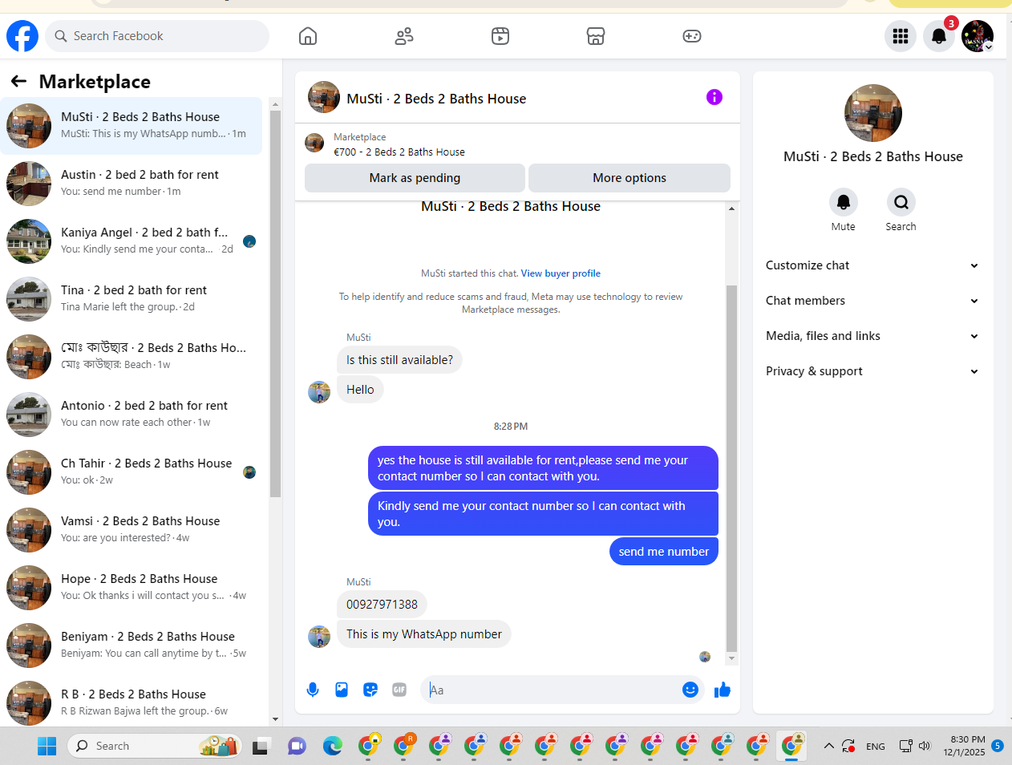This screenshot has height=765, width=1012.
Task: Open MuSti's large profile thumbnail in right panel
Action: (x=873, y=113)
